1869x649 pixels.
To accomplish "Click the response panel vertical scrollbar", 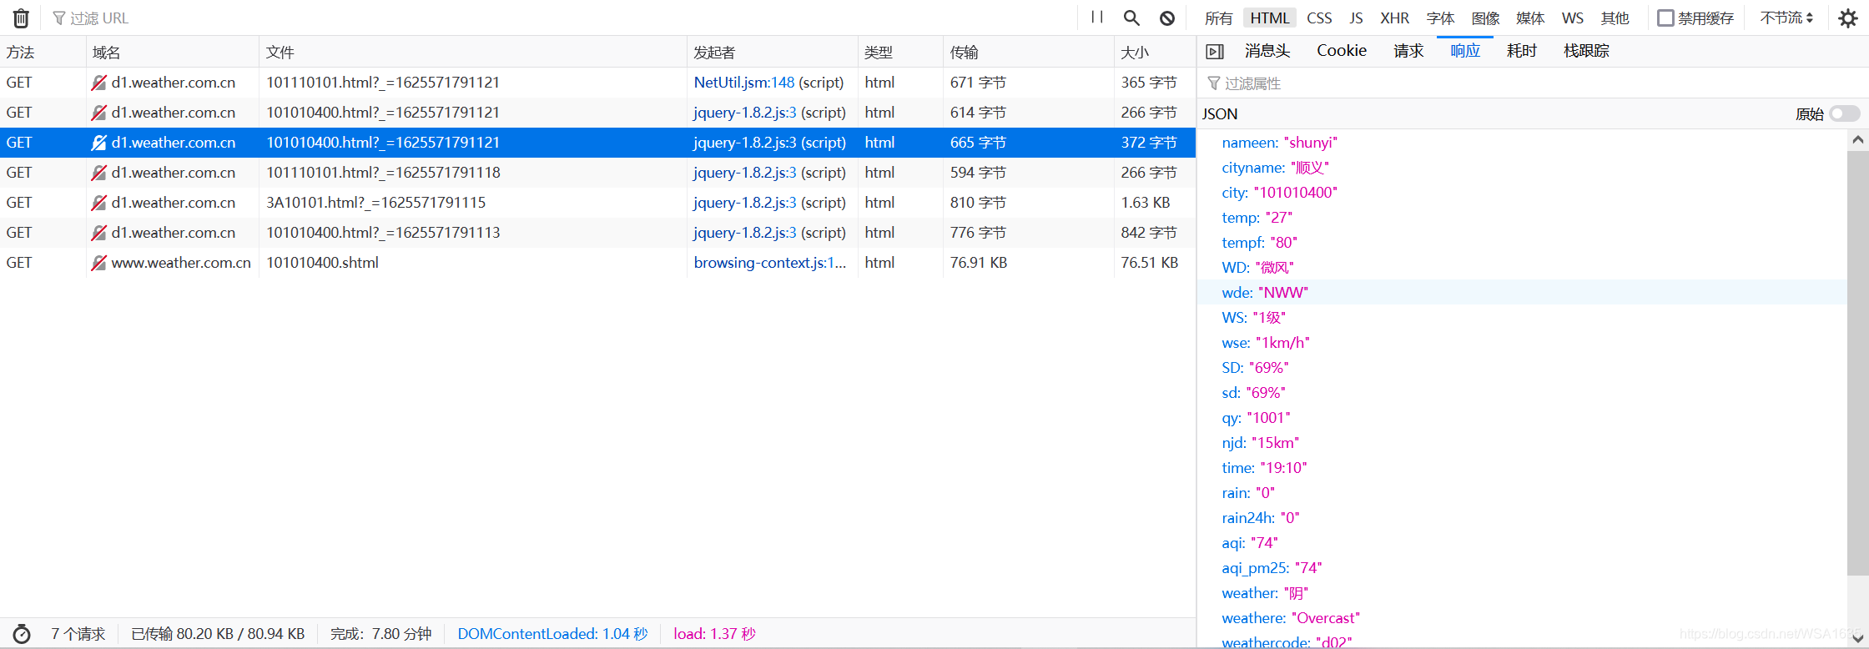I will click(x=1857, y=363).
